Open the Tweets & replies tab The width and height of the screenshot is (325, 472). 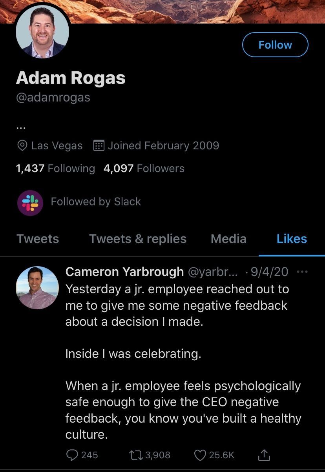[138, 239]
